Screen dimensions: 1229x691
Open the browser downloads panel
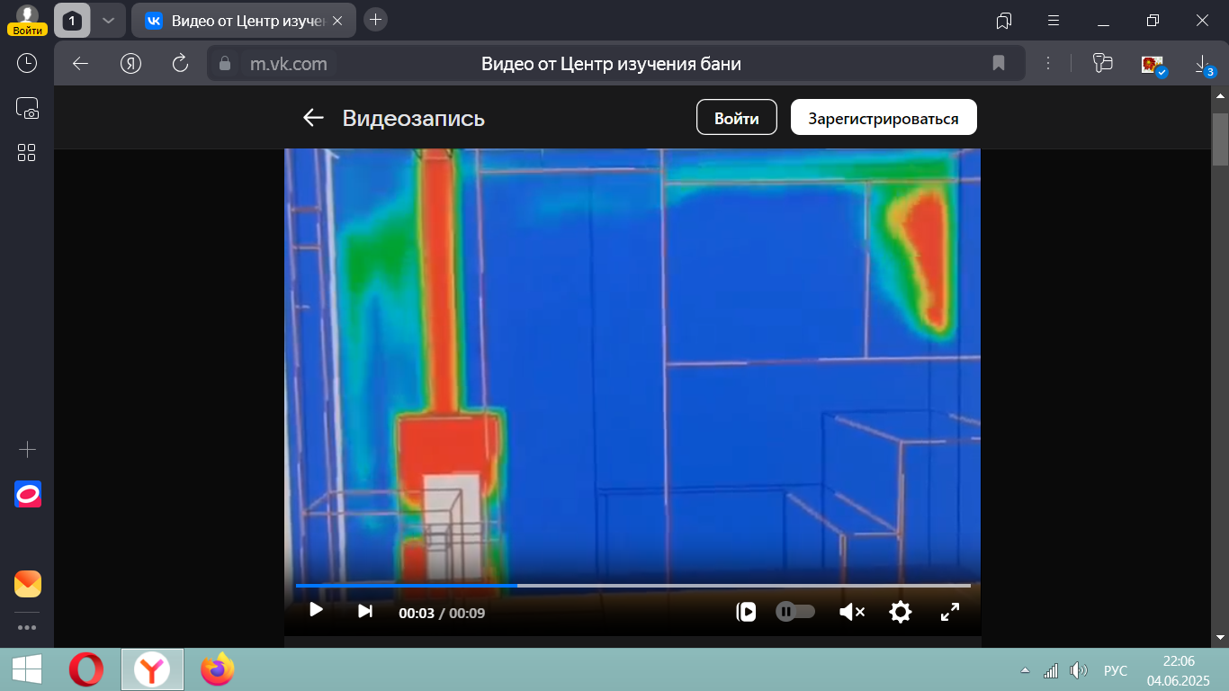click(1202, 63)
